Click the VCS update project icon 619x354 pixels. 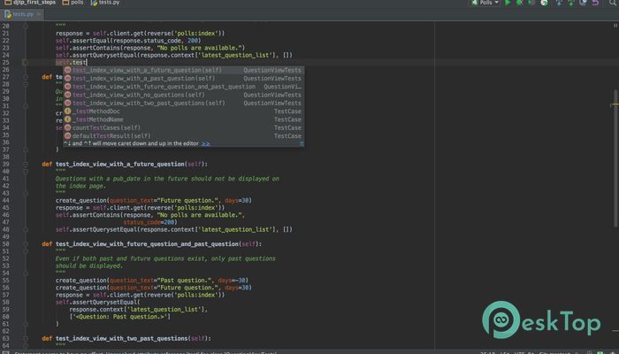coord(559,3)
